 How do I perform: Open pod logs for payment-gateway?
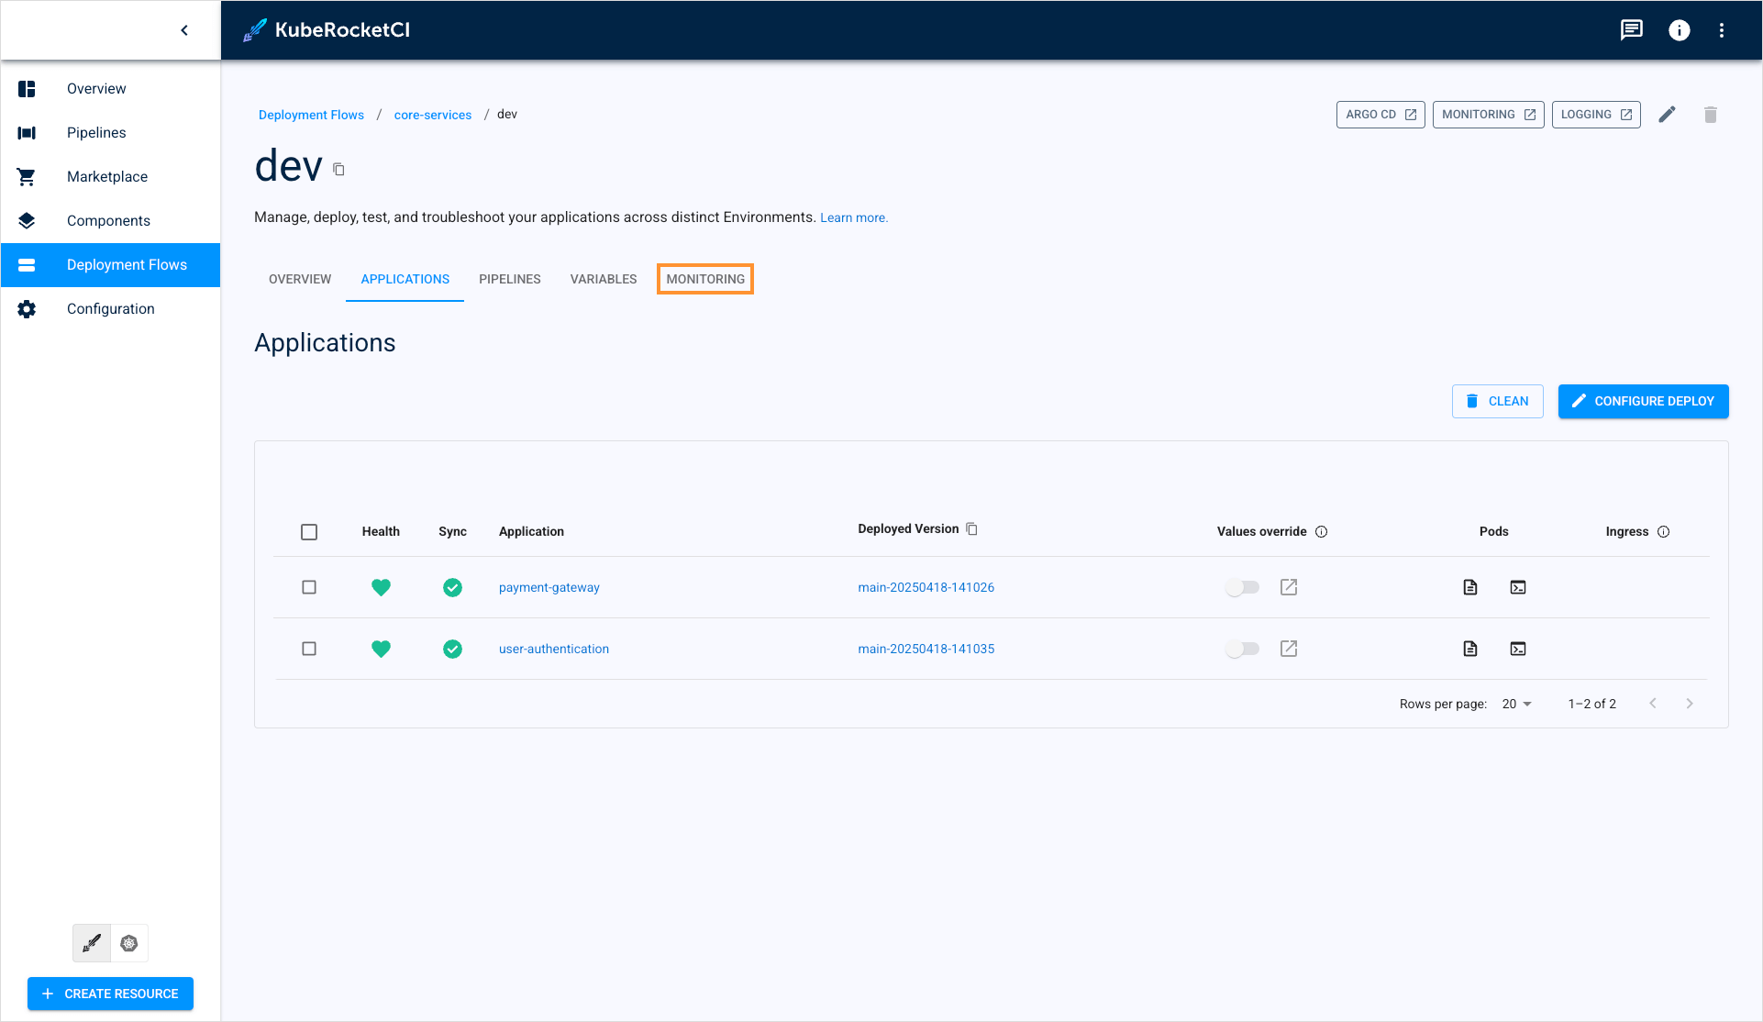pos(1470,587)
